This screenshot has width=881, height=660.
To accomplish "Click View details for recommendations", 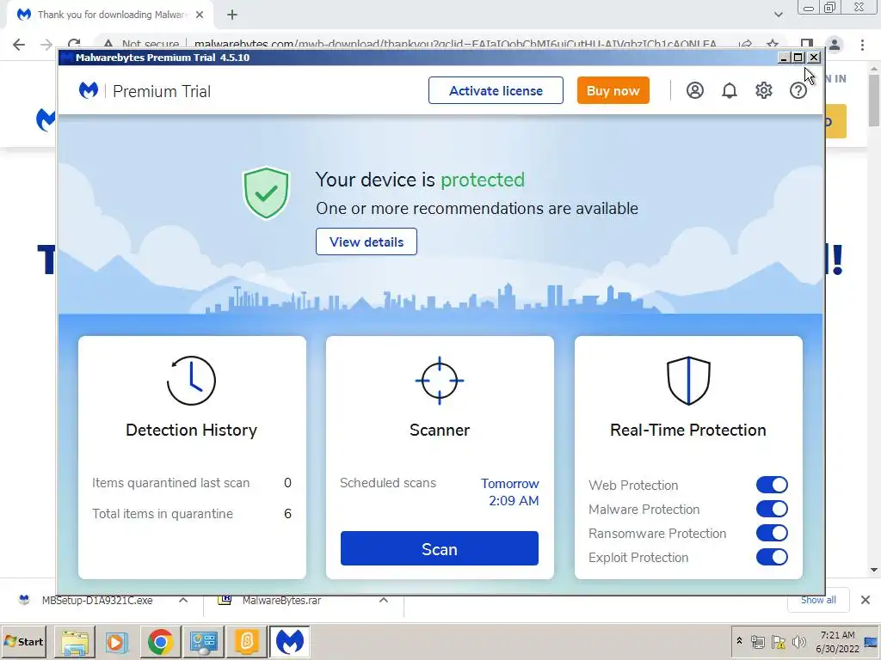I will click(x=367, y=241).
